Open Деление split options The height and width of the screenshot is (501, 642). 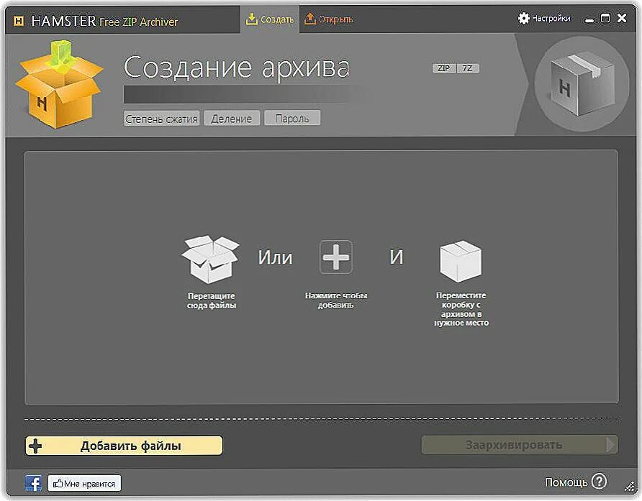pos(231,119)
